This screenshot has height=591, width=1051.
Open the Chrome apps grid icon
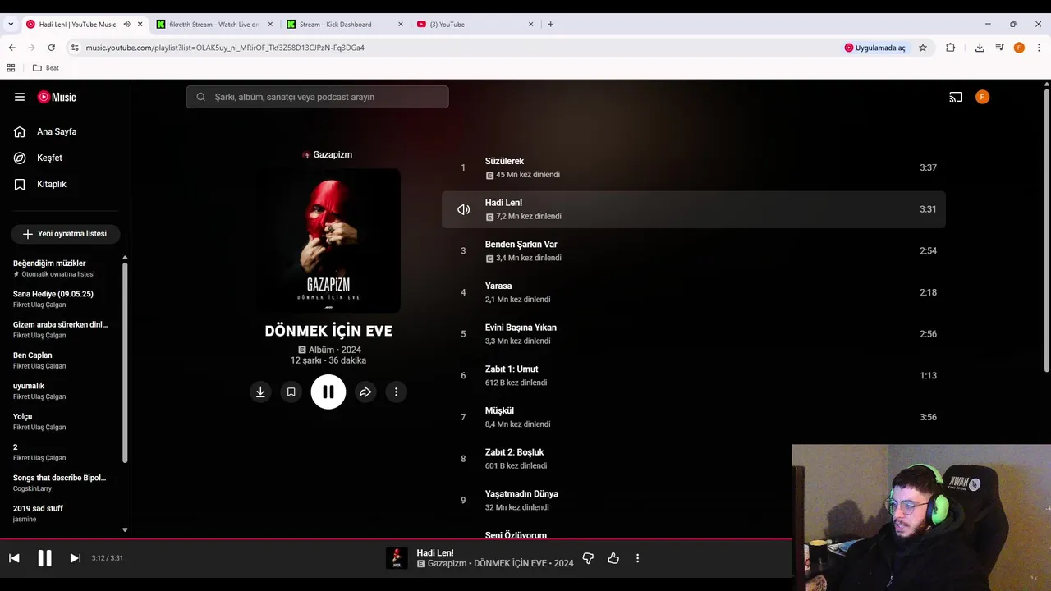tap(11, 68)
